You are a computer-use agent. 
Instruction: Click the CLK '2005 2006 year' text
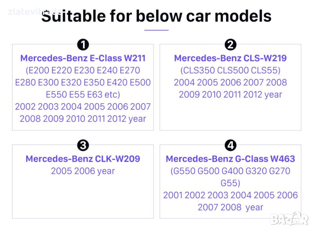coord(83,171)
